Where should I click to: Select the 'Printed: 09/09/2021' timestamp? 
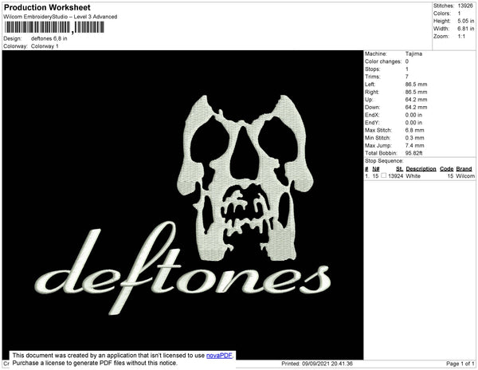click(317, 364)
